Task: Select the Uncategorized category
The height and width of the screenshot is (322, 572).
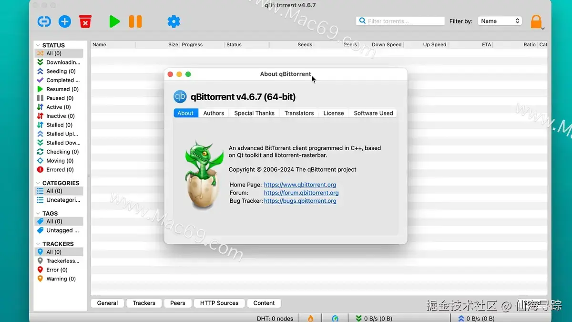Action: click(59, 200)
